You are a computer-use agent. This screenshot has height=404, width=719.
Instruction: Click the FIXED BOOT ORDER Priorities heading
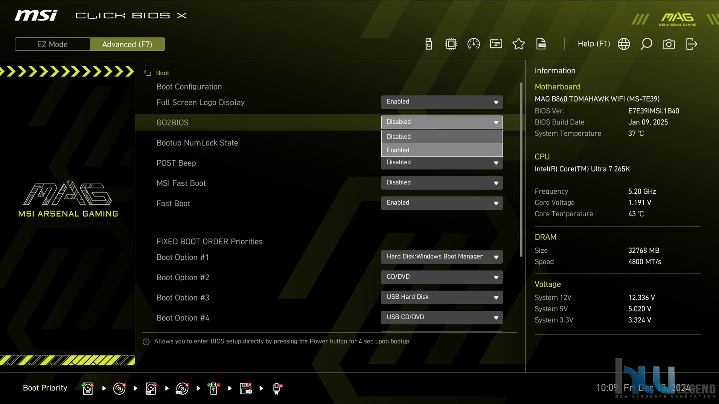coord(209,241)
